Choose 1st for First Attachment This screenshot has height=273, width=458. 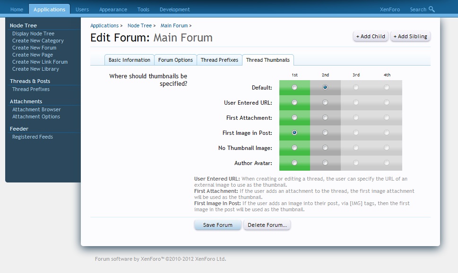(294, 117)
